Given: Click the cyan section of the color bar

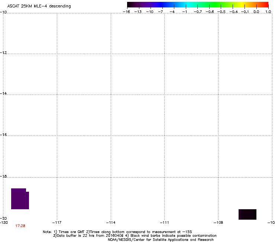Looking at the screenshot, I should (x=188, y=4).
